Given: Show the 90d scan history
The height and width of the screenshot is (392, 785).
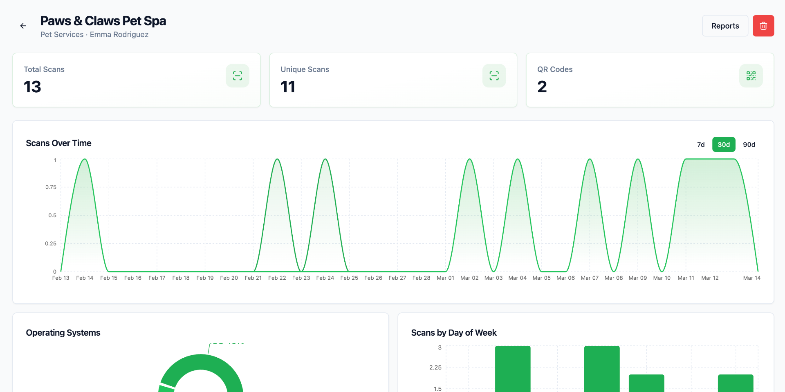Looking at the screenshot, I should tap(749, 145).
